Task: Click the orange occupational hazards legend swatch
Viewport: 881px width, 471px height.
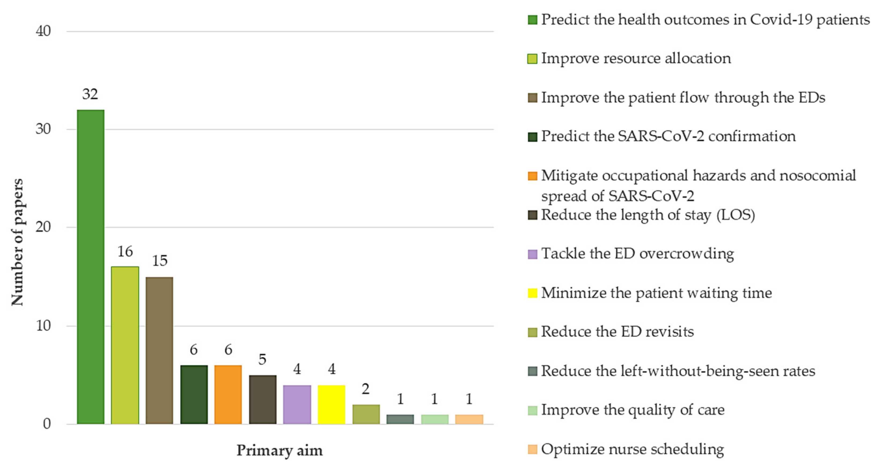Action: pos(532,176)
